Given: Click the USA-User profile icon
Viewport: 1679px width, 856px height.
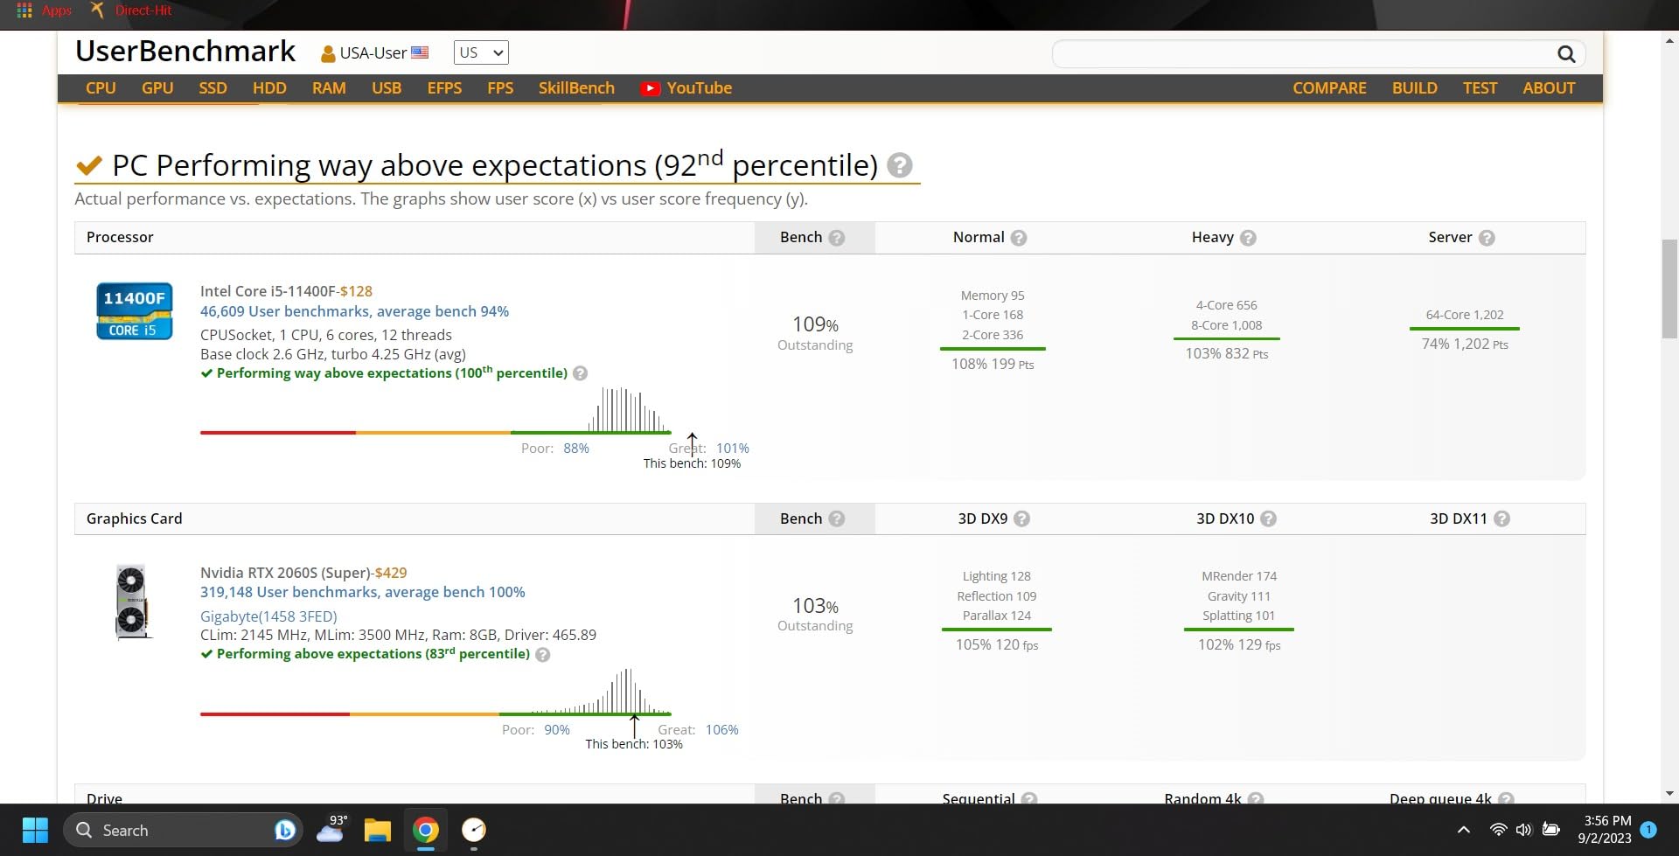Looking at the screenshot, I should coord(328,54).
